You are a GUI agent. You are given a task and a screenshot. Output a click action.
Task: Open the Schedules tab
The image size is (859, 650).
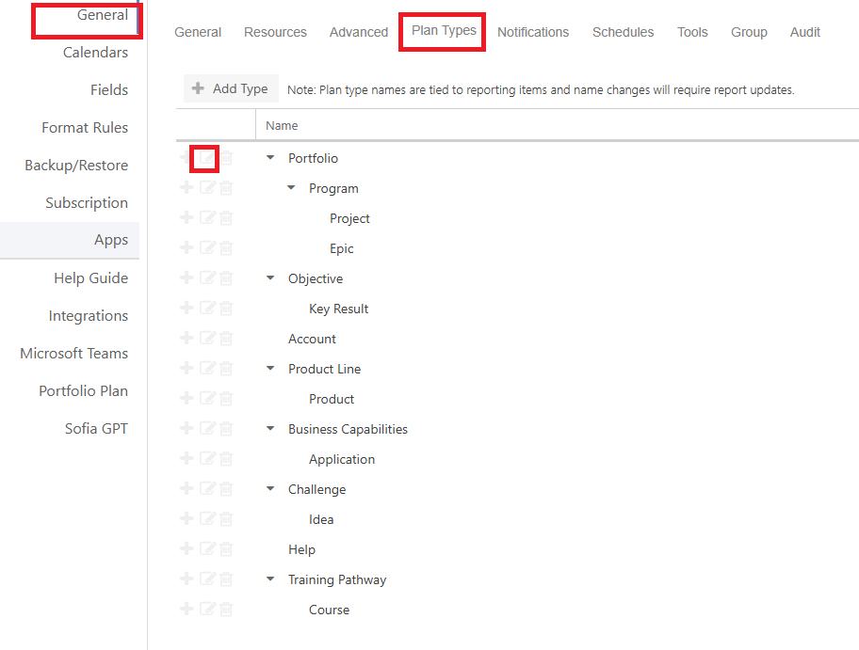623,32
